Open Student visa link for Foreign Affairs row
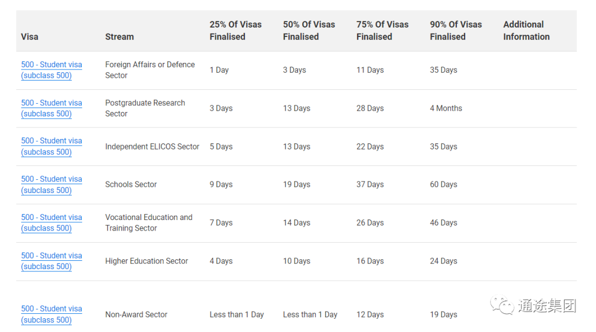 click(51, 70)
